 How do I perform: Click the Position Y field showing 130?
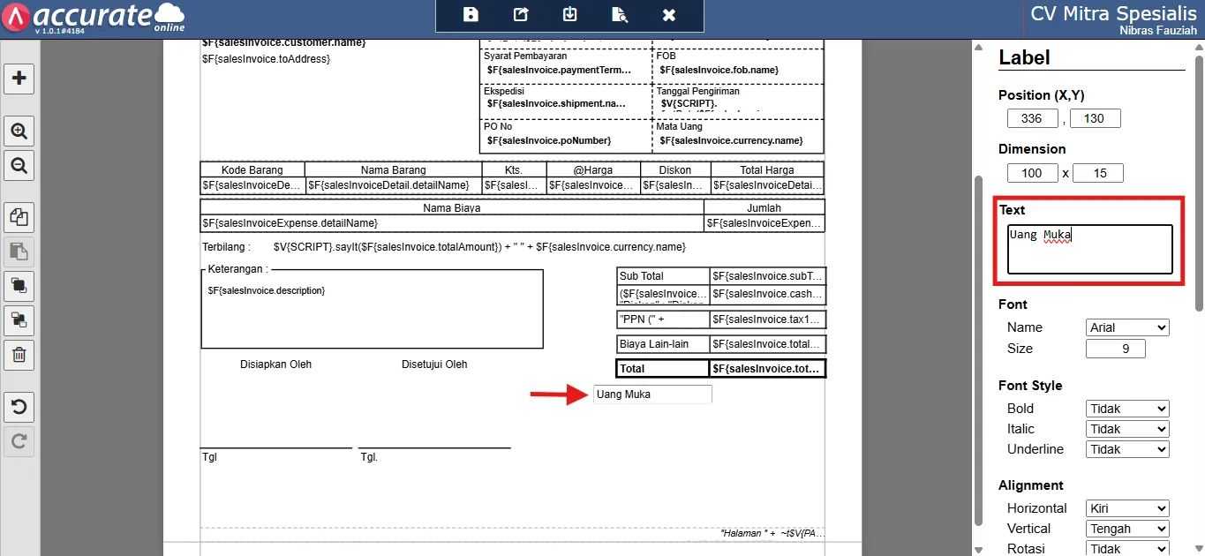click(1095, 118)
